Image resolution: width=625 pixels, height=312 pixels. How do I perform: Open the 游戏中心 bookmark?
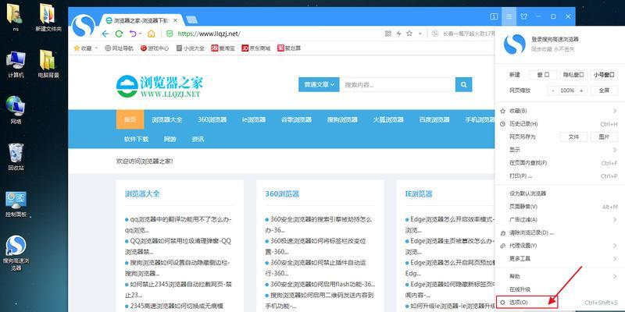155,48
